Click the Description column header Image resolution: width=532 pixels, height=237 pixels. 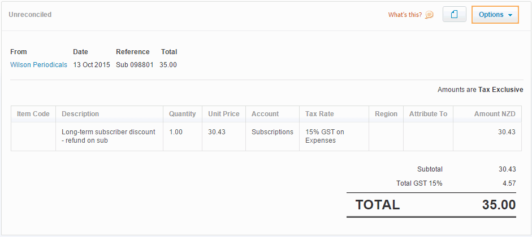coord(80,114)
